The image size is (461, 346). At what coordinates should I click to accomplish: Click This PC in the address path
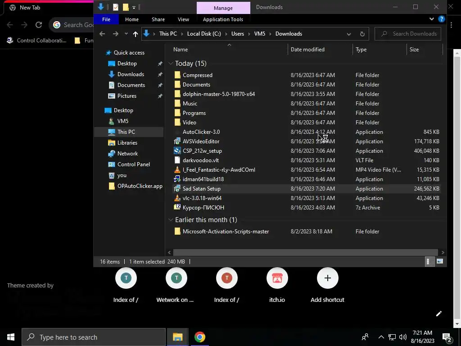click(x=168, y=34)
